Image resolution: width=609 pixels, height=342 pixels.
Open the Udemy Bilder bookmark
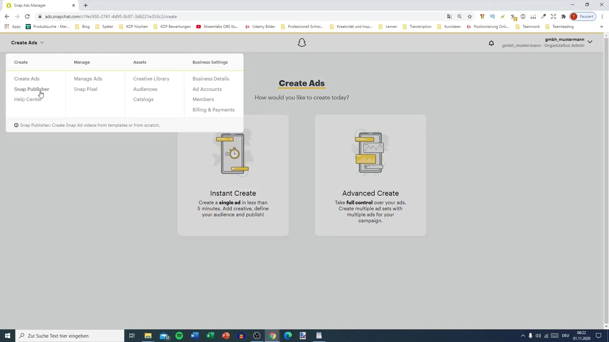click(260, 27)
